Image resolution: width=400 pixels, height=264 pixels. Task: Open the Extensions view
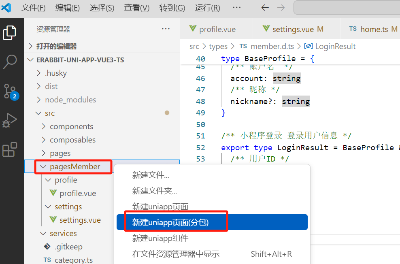click(10, 149)
